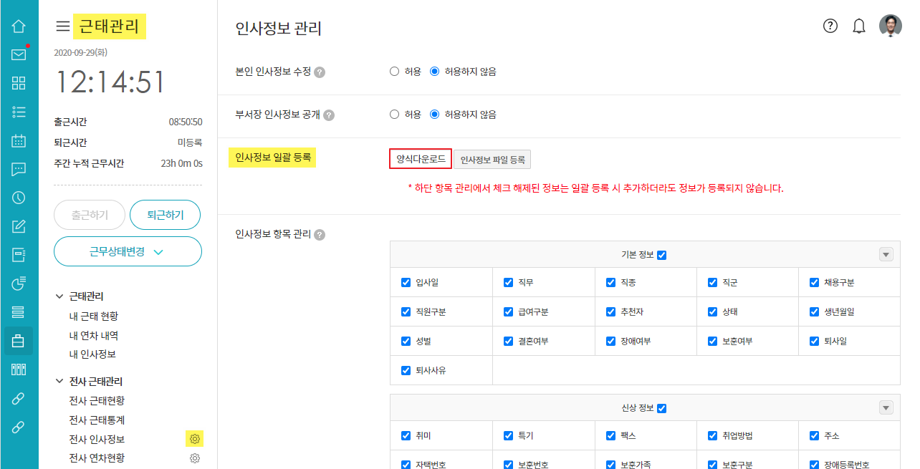Image resolution: width=920 pixels, height=469 pixels.
Task: Click the gear icon next to 전사 인사정보
Action: 194,439
